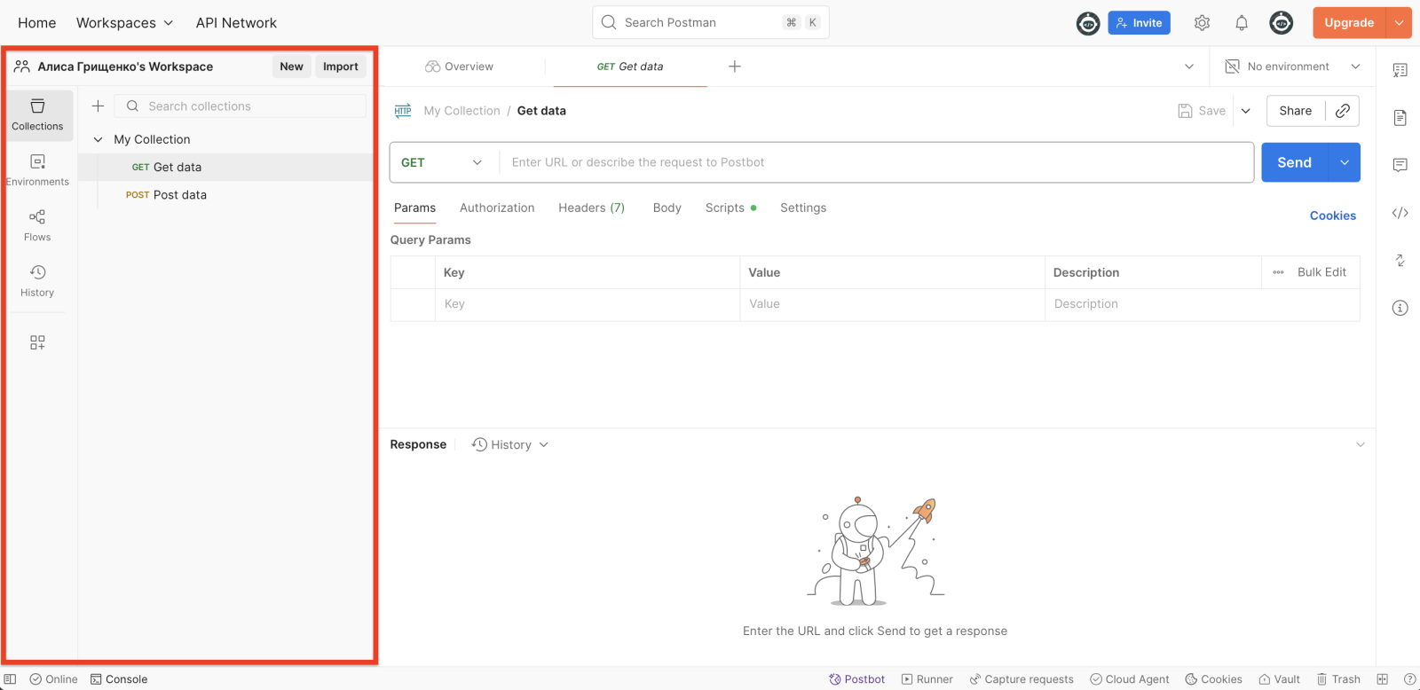Click the blue Send button

click(1294, 162)
